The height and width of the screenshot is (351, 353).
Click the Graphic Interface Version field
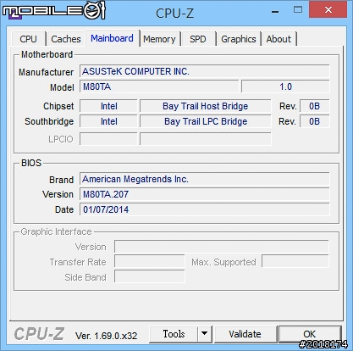point(222,247)
